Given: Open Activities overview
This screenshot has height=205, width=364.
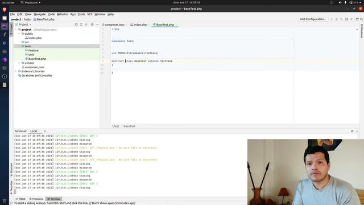Looking at the screenshot, I should click(8, 2).
